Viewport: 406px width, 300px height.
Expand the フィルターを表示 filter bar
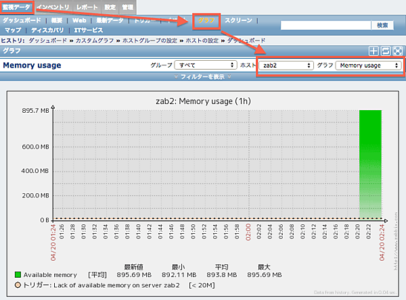click(202, 77)
